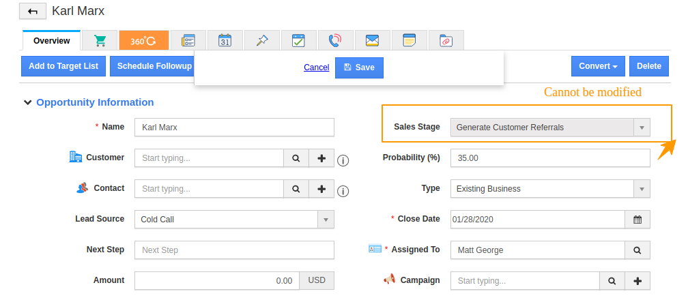The image size is (688, 298).
Task: Open the shopping cart tab
Action: (x=100, y=41)
